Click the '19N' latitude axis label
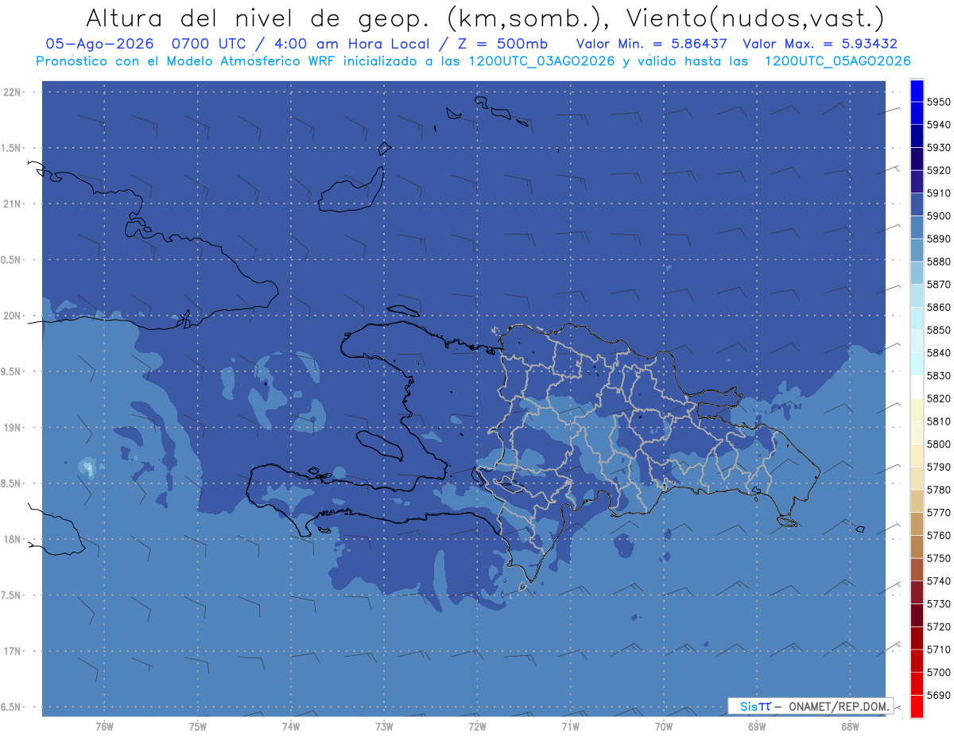The height and width of the screenshot is (737, 954). coord(12,427)
